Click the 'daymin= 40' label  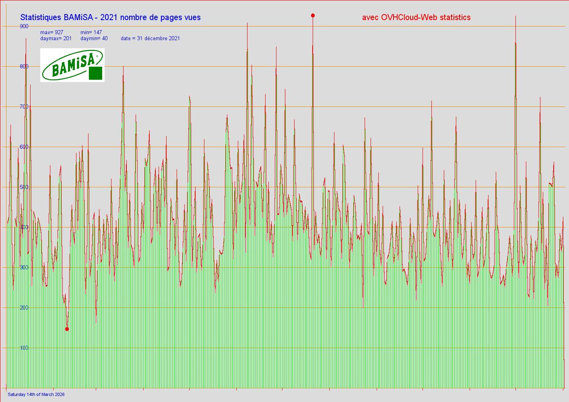tap(94, 39)
